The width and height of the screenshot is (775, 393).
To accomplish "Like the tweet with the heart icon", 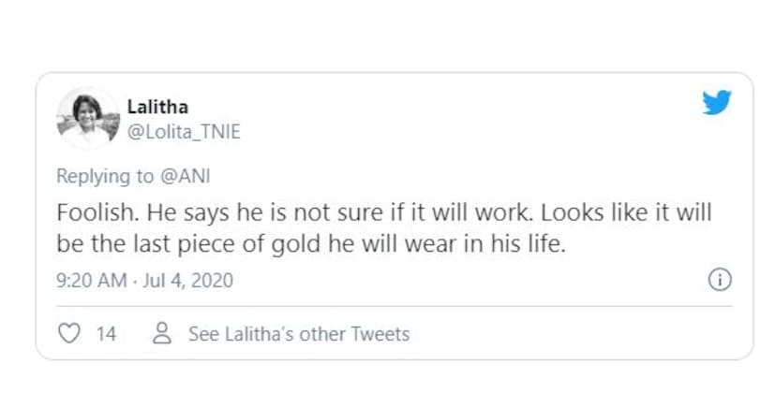I will point(69,334).
